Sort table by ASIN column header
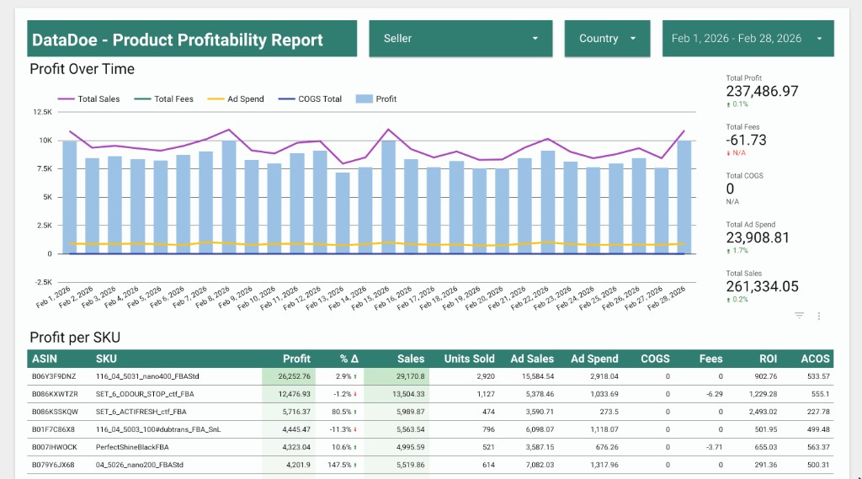The height and width of the screenshot is (479, 862). click(x=45, y=359)
